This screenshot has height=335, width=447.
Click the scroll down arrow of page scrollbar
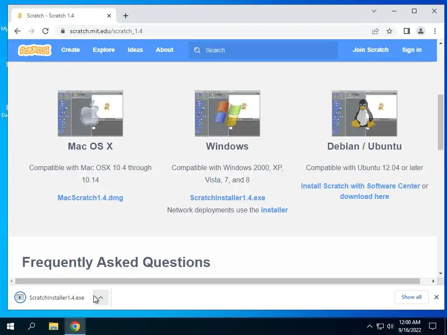pos(440,273)
